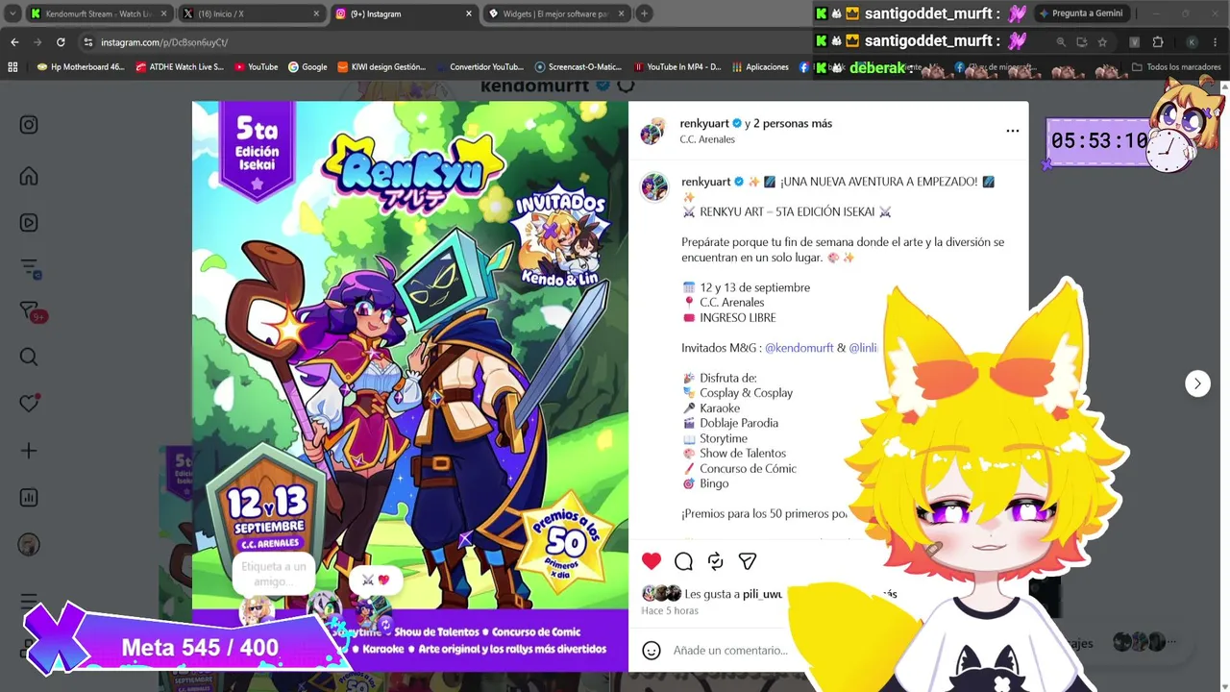Open the dashboard chart icon in sidebar

(x=29, y=498)
